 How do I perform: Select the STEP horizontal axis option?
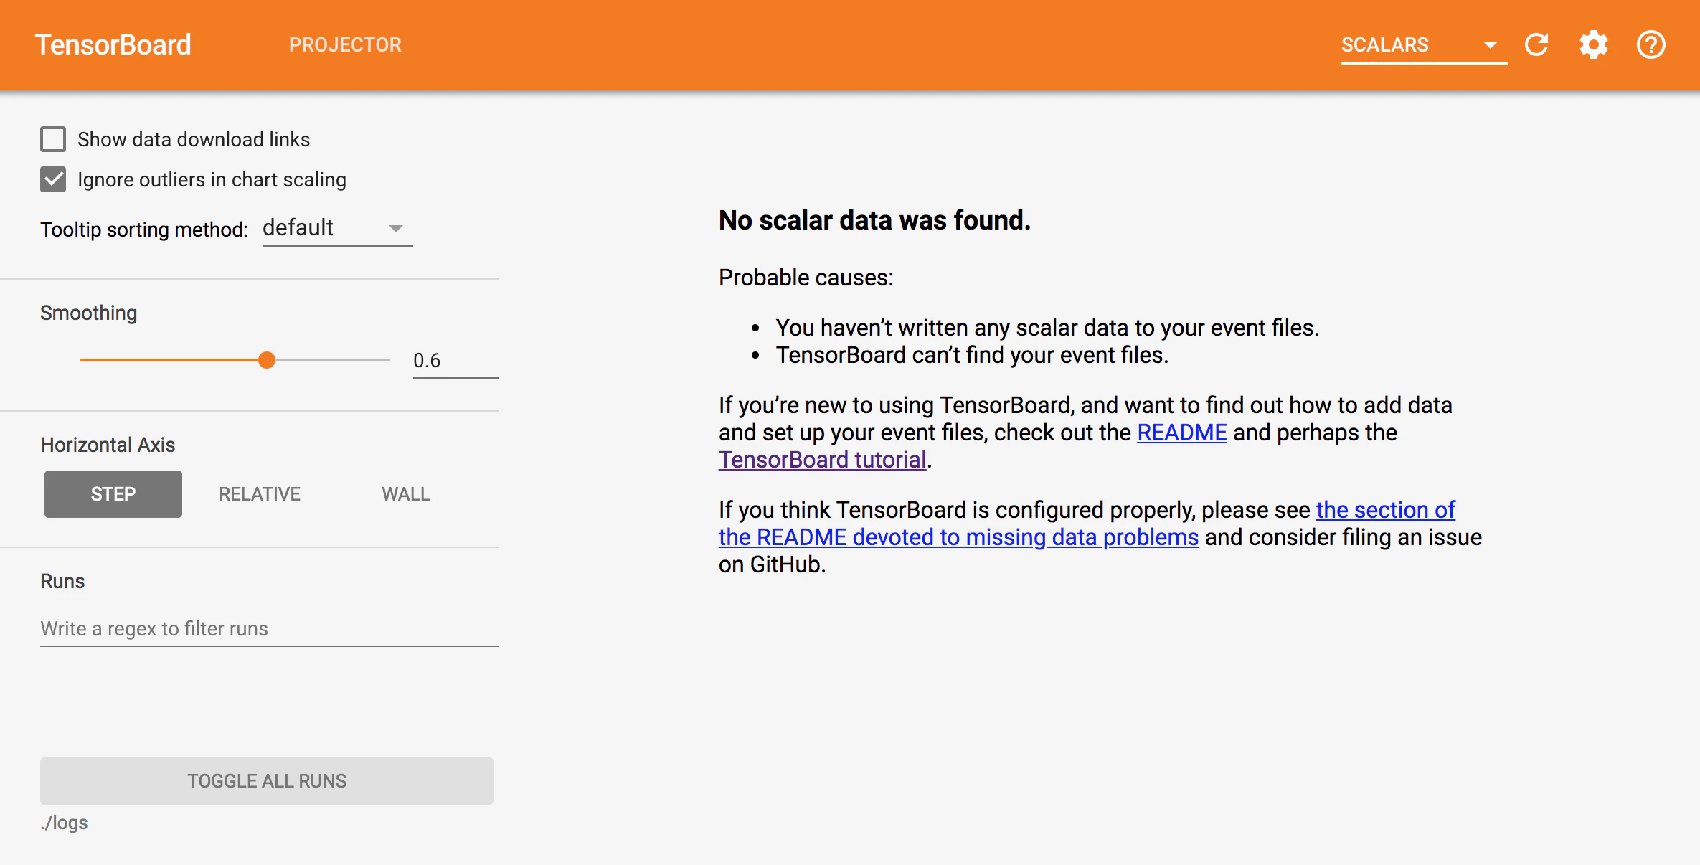point(113,494)
